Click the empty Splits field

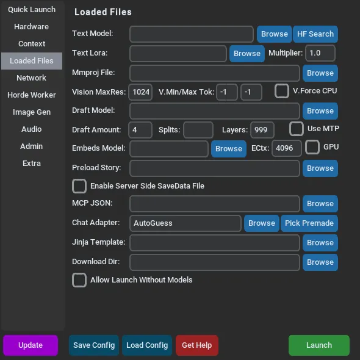tap(198, 130)
